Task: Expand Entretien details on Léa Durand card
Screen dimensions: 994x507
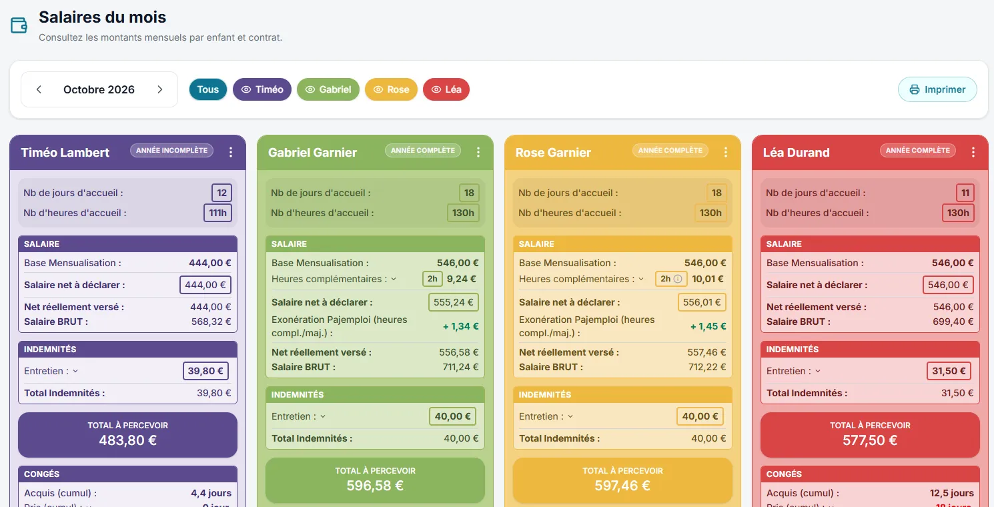Action: (818, 371)
